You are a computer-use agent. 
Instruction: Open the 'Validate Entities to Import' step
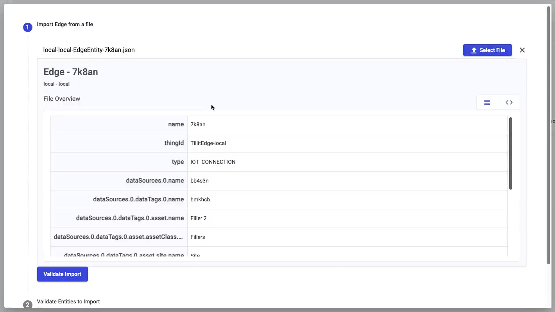coord(68,301)
